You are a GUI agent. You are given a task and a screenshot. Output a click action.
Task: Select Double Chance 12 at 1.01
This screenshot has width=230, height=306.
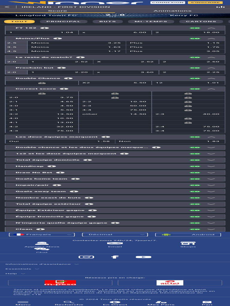pos(188,83)
